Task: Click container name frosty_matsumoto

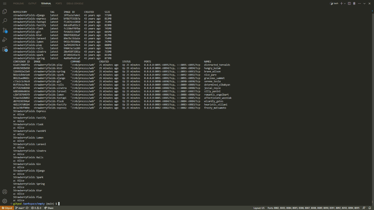Action: 215,108
